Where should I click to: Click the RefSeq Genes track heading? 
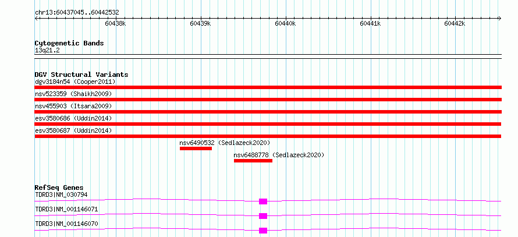[x=59, y=188]
